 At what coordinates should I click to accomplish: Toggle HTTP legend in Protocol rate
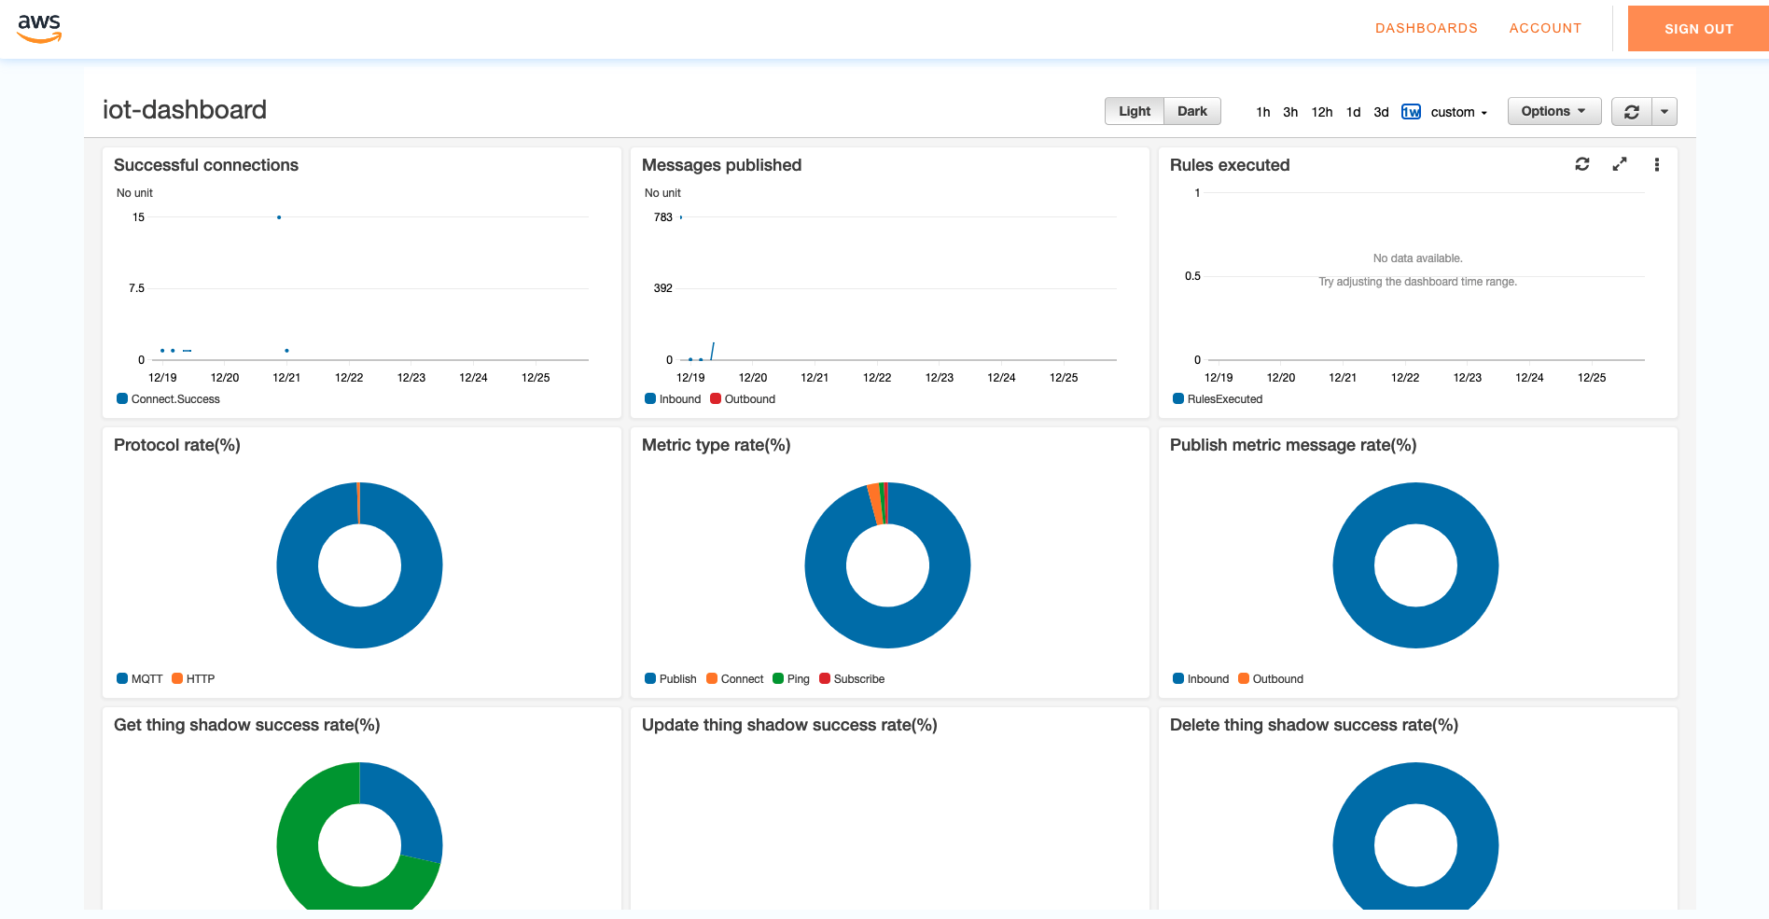coord(193,678)
